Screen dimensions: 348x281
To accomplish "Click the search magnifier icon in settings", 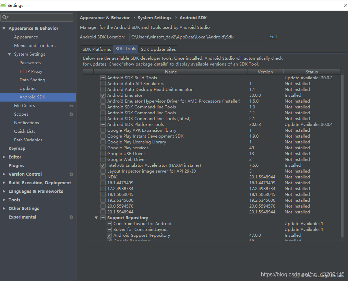I will point(5,17).
